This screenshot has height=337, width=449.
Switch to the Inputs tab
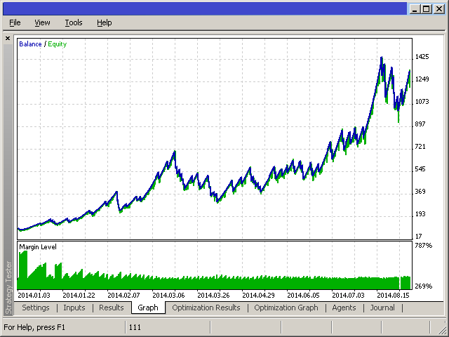point(74,308)
